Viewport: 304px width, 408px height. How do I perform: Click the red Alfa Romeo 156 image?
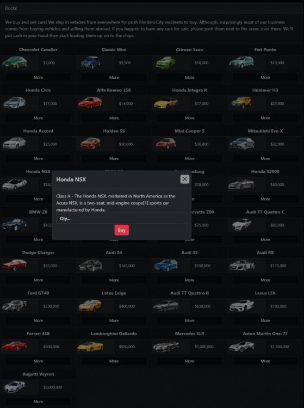point(90,103)
